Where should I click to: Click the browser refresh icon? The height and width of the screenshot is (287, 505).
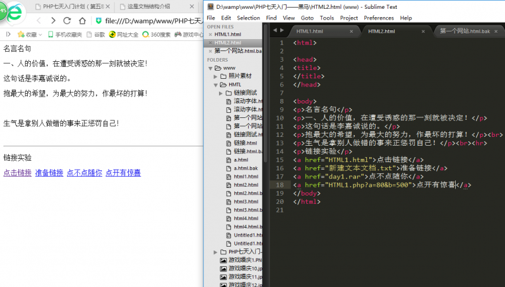(x=66, y=21)
